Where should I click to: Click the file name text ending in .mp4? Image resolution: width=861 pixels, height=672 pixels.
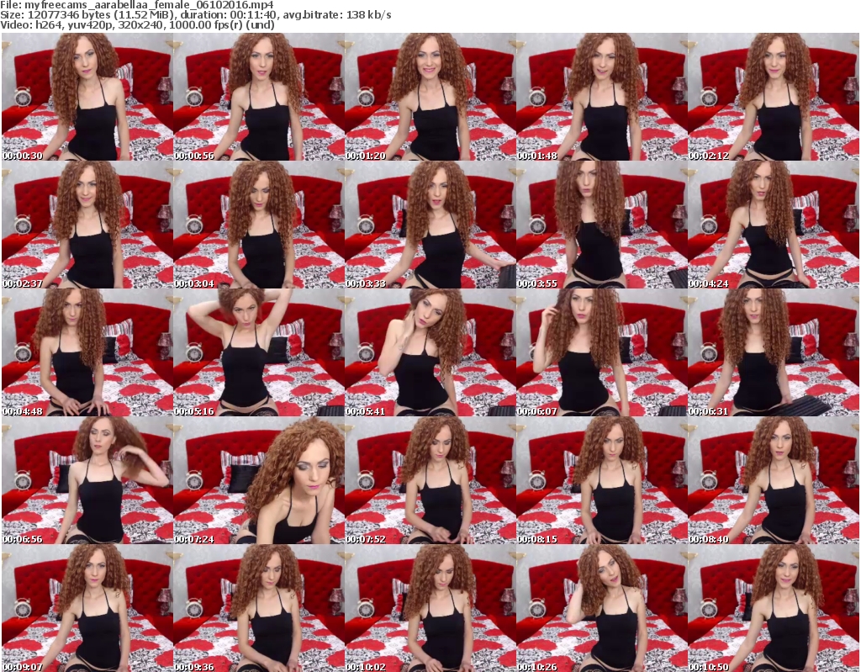tap(149, 5)
